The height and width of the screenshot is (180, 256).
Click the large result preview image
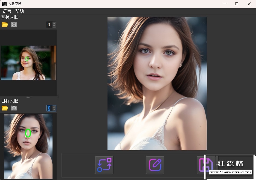pos(157,84)
